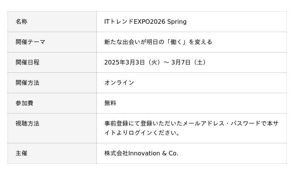
Task: Click the 開催方法 row label
Action: (27, 83)
